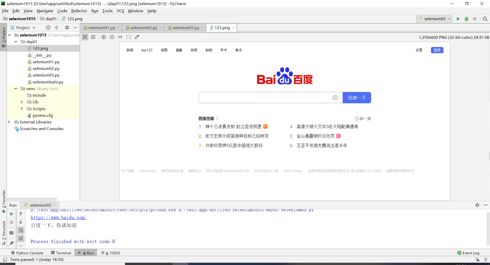Select seleniumluzhi.py in project tree

tap(48, 82)
